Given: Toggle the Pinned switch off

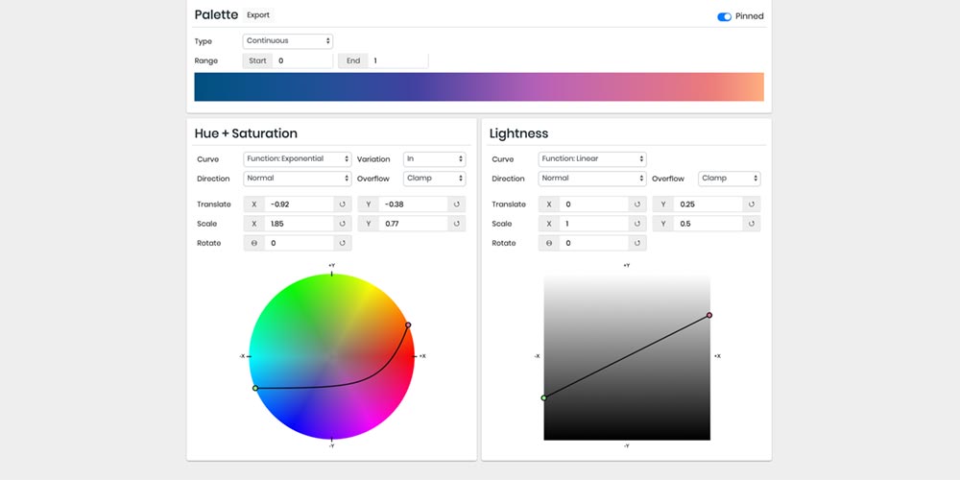Looking at the screenshot, I should pyautogui.click(x=724, y=16).
